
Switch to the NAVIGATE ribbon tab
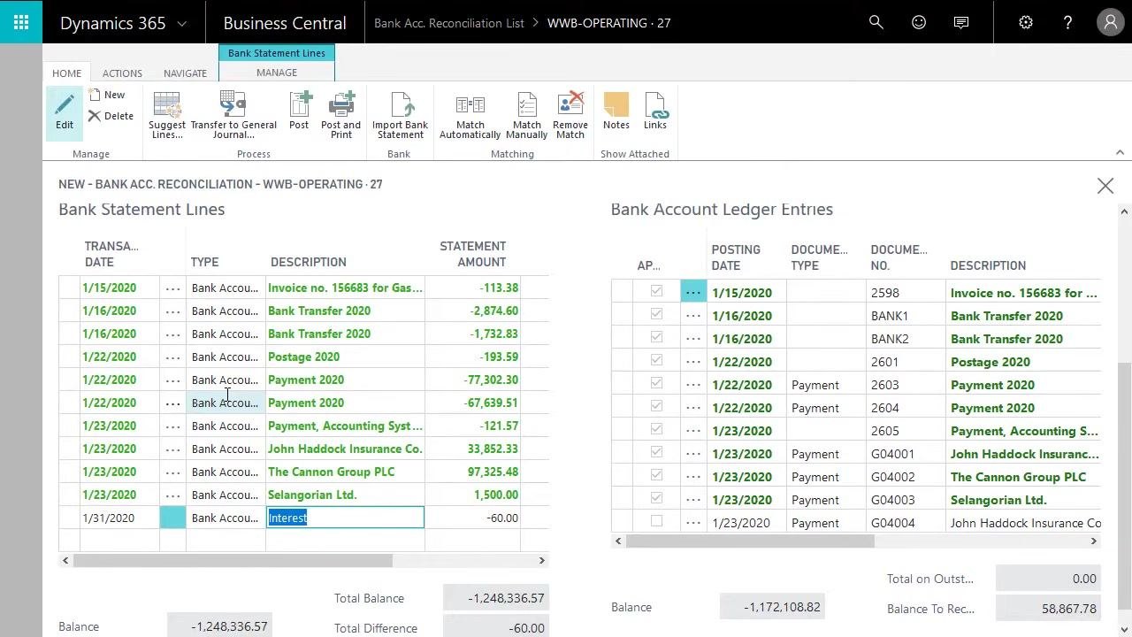pyautogui.click(x=185, y=73)
